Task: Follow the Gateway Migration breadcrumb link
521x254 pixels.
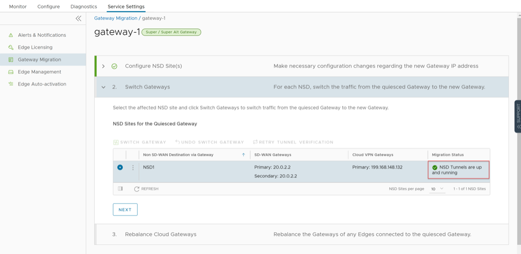Action: pos(115,18)
